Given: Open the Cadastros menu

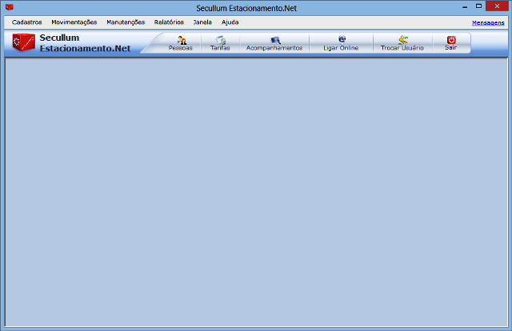Looking at the screenshot, I should tap(27, 22).
